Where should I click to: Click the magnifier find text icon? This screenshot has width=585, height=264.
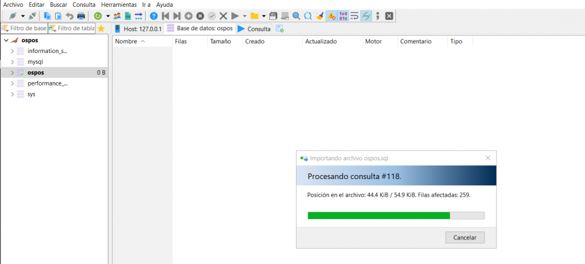tap(296, 16)
